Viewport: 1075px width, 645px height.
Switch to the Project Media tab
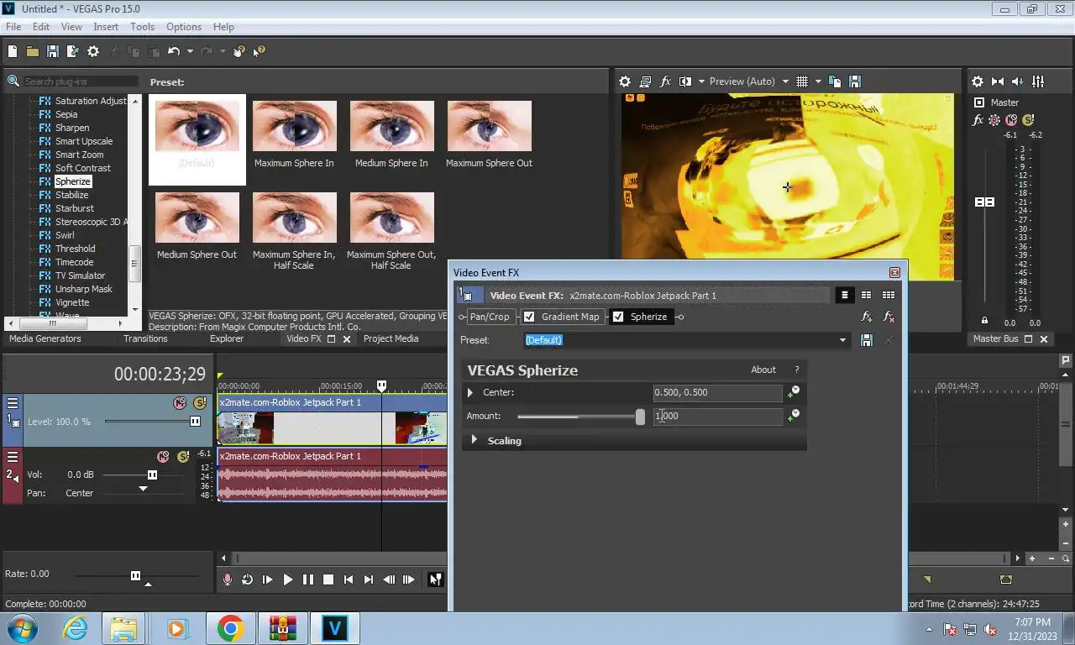(x=391, y=338)
